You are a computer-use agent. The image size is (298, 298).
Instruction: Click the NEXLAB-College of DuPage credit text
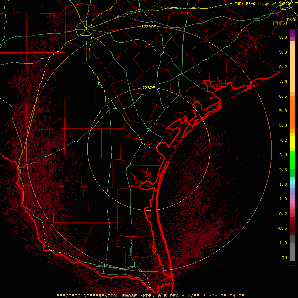tap(266, 4)
